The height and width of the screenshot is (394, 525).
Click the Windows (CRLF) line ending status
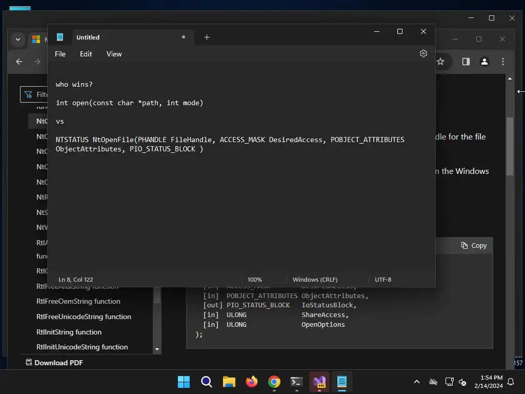pos(315,280)
